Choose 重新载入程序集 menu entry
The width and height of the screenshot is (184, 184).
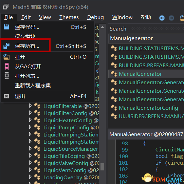[48, 86]
